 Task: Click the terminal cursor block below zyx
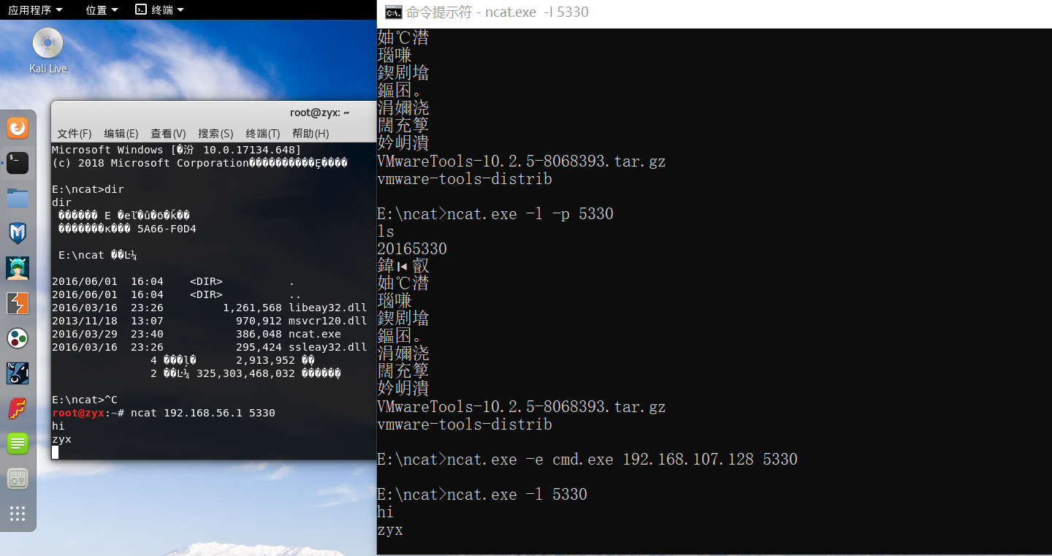55,452
